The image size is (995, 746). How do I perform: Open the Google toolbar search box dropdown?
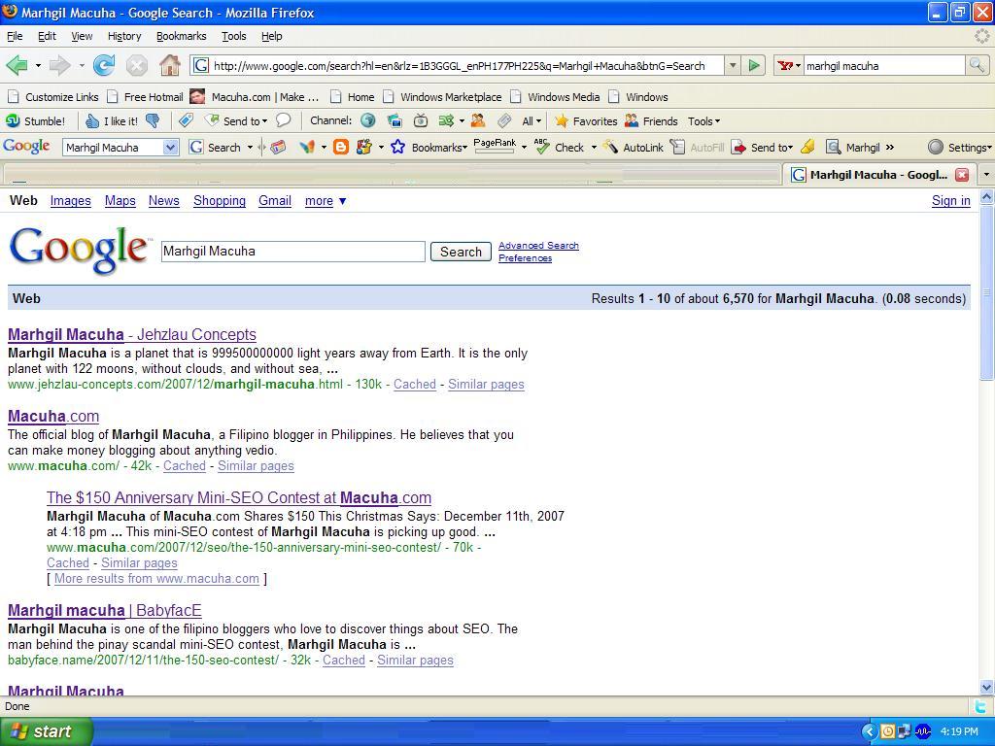(x=170, y=148)
